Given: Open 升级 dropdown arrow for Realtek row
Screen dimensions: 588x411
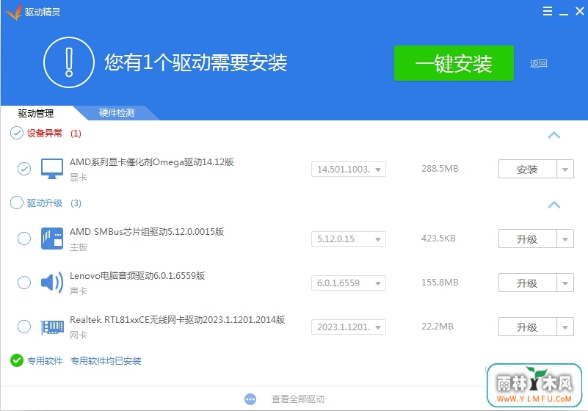Looking at the screenshot, I should click(565, 327).
